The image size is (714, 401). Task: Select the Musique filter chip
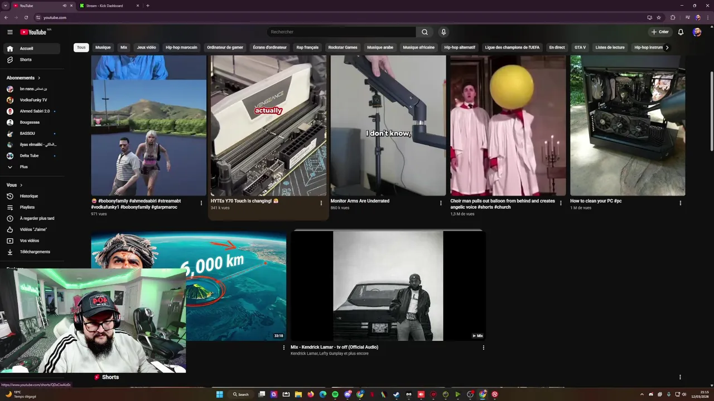103,47
